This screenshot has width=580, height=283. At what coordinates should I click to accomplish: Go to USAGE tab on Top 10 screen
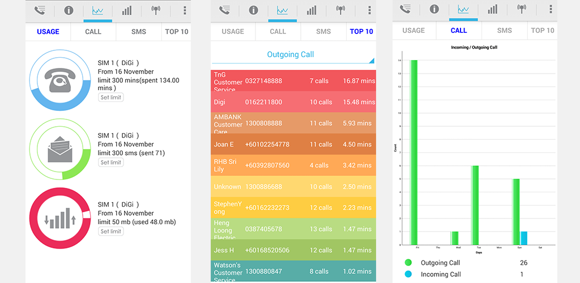tap(233, 32)
